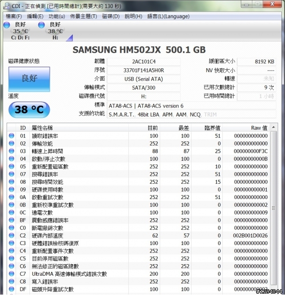This screenshot has height=295, width=285.
Task: Click the 38 °C temperature button
Action: coord(29,109)
